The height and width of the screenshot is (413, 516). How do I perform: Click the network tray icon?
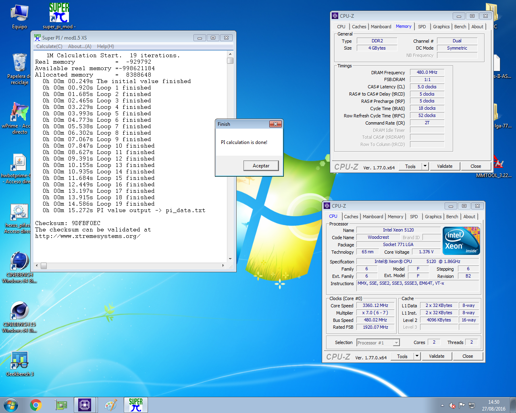pyautogui.click(x=472, y=405)
